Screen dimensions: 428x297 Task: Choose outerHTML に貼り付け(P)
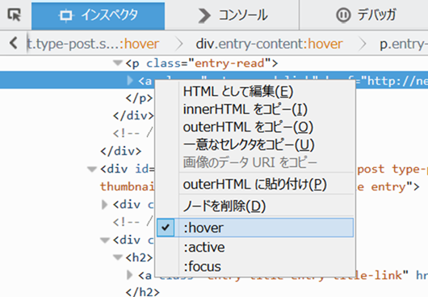(x=254, y=184)
